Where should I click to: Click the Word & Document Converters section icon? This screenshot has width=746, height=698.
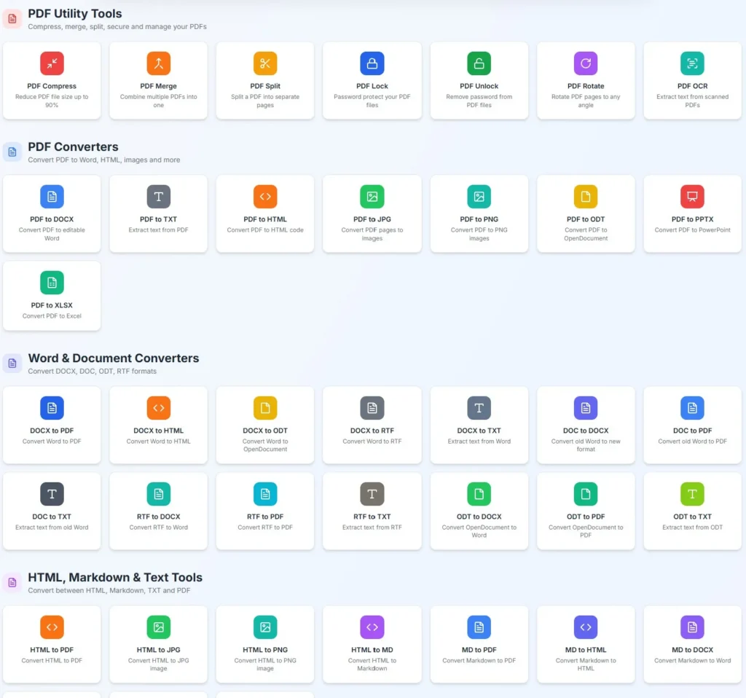[x=12, y=364]
